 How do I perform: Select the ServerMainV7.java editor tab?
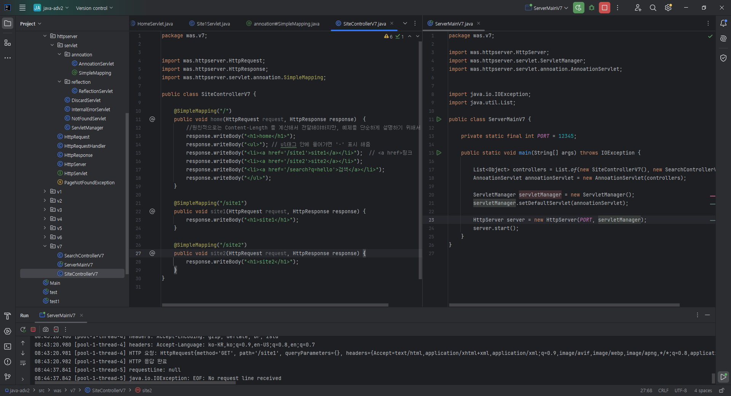tap(454, 24)
